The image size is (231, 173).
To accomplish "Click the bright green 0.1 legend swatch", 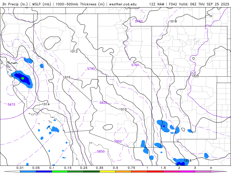I will (x=60, y=172).
